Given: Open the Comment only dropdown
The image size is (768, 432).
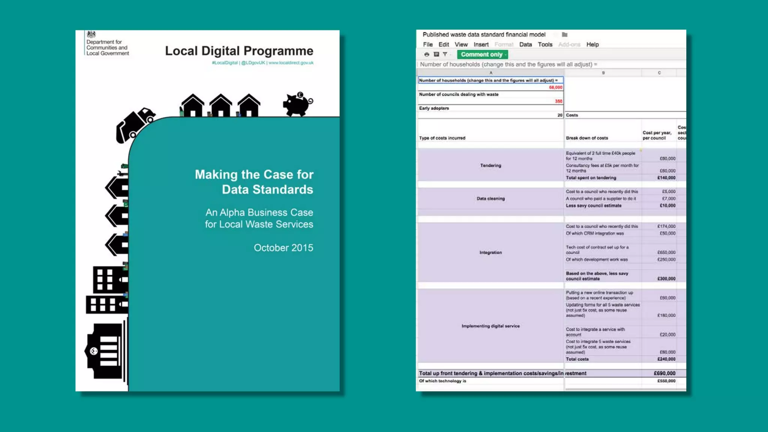Looking at the screenshot, I should coord(482,54).
